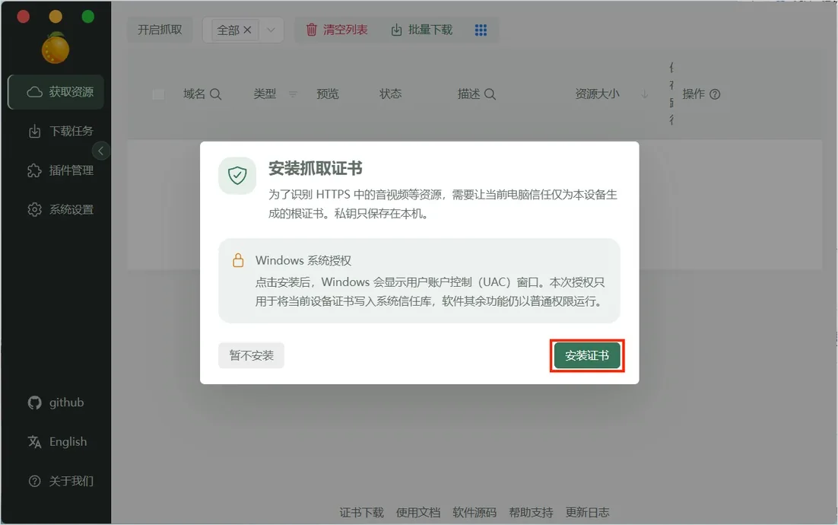Click the download icon beside 下载任务
The width and height of the screenshot is (838, 525).
pos(34,131)
